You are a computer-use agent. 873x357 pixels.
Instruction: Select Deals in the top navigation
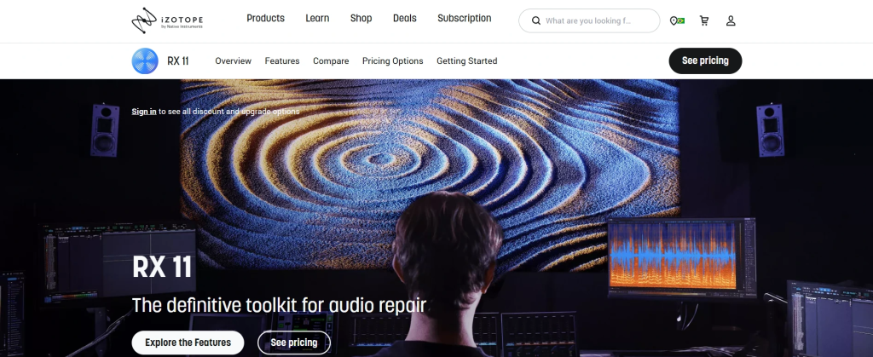[405, 18]
